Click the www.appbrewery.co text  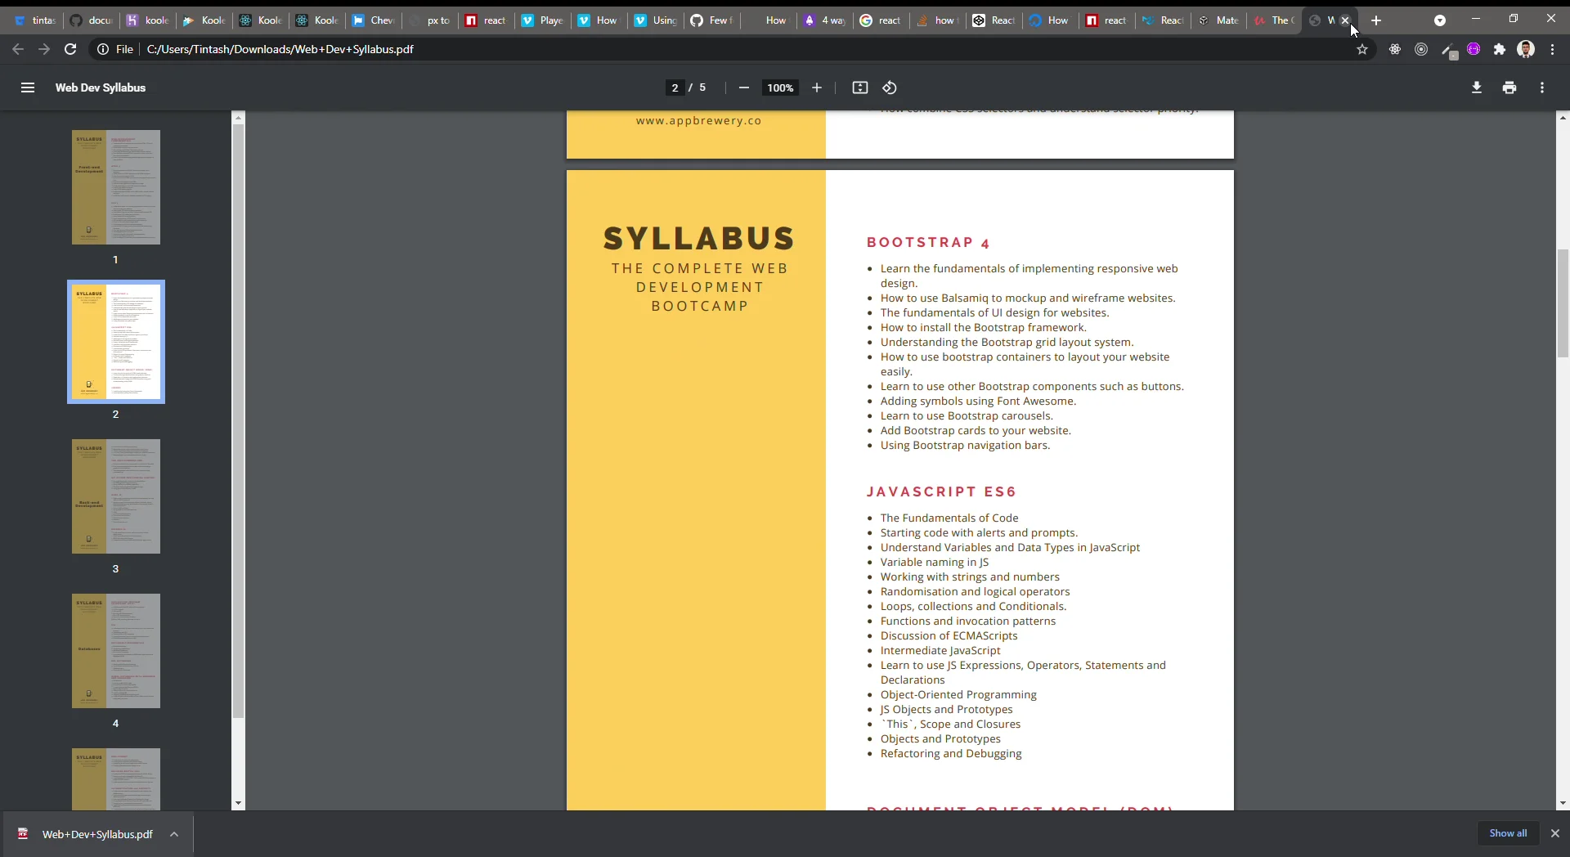[x=698, y=121]
